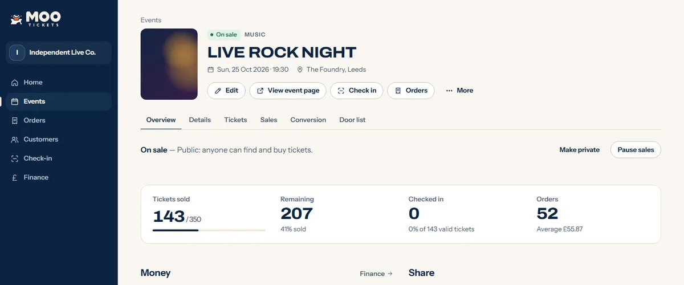
Task: Open the Independent Live Co. account switcher
Action: point(59,52)
